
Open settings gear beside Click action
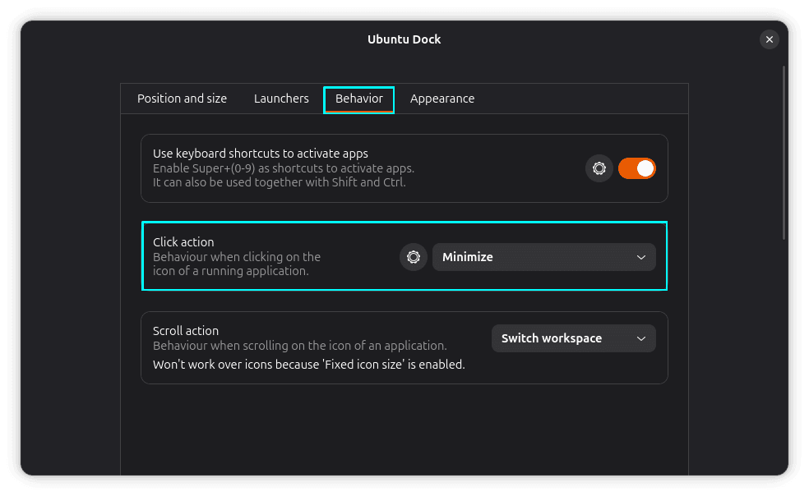pyautogui.click(x=414, y=257)
